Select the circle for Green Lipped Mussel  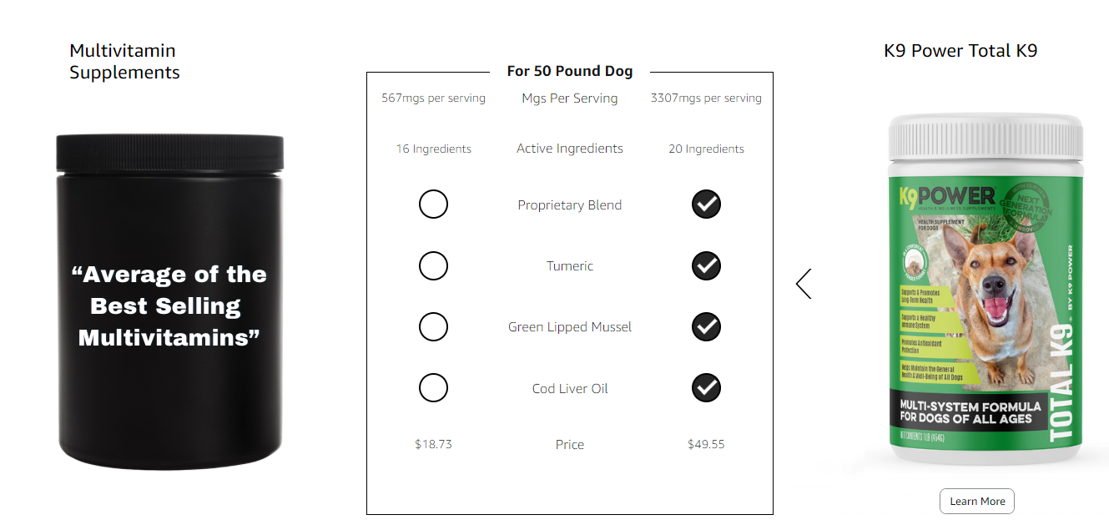(x=433, y=326)
